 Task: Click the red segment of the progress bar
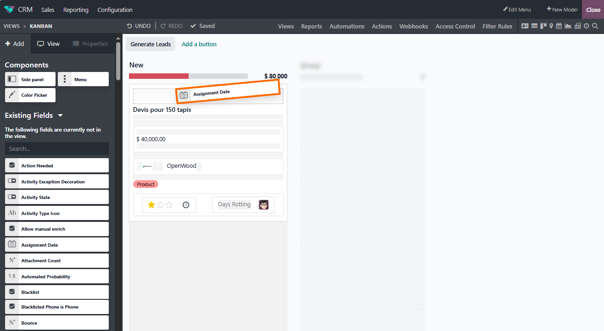point(159,76)
